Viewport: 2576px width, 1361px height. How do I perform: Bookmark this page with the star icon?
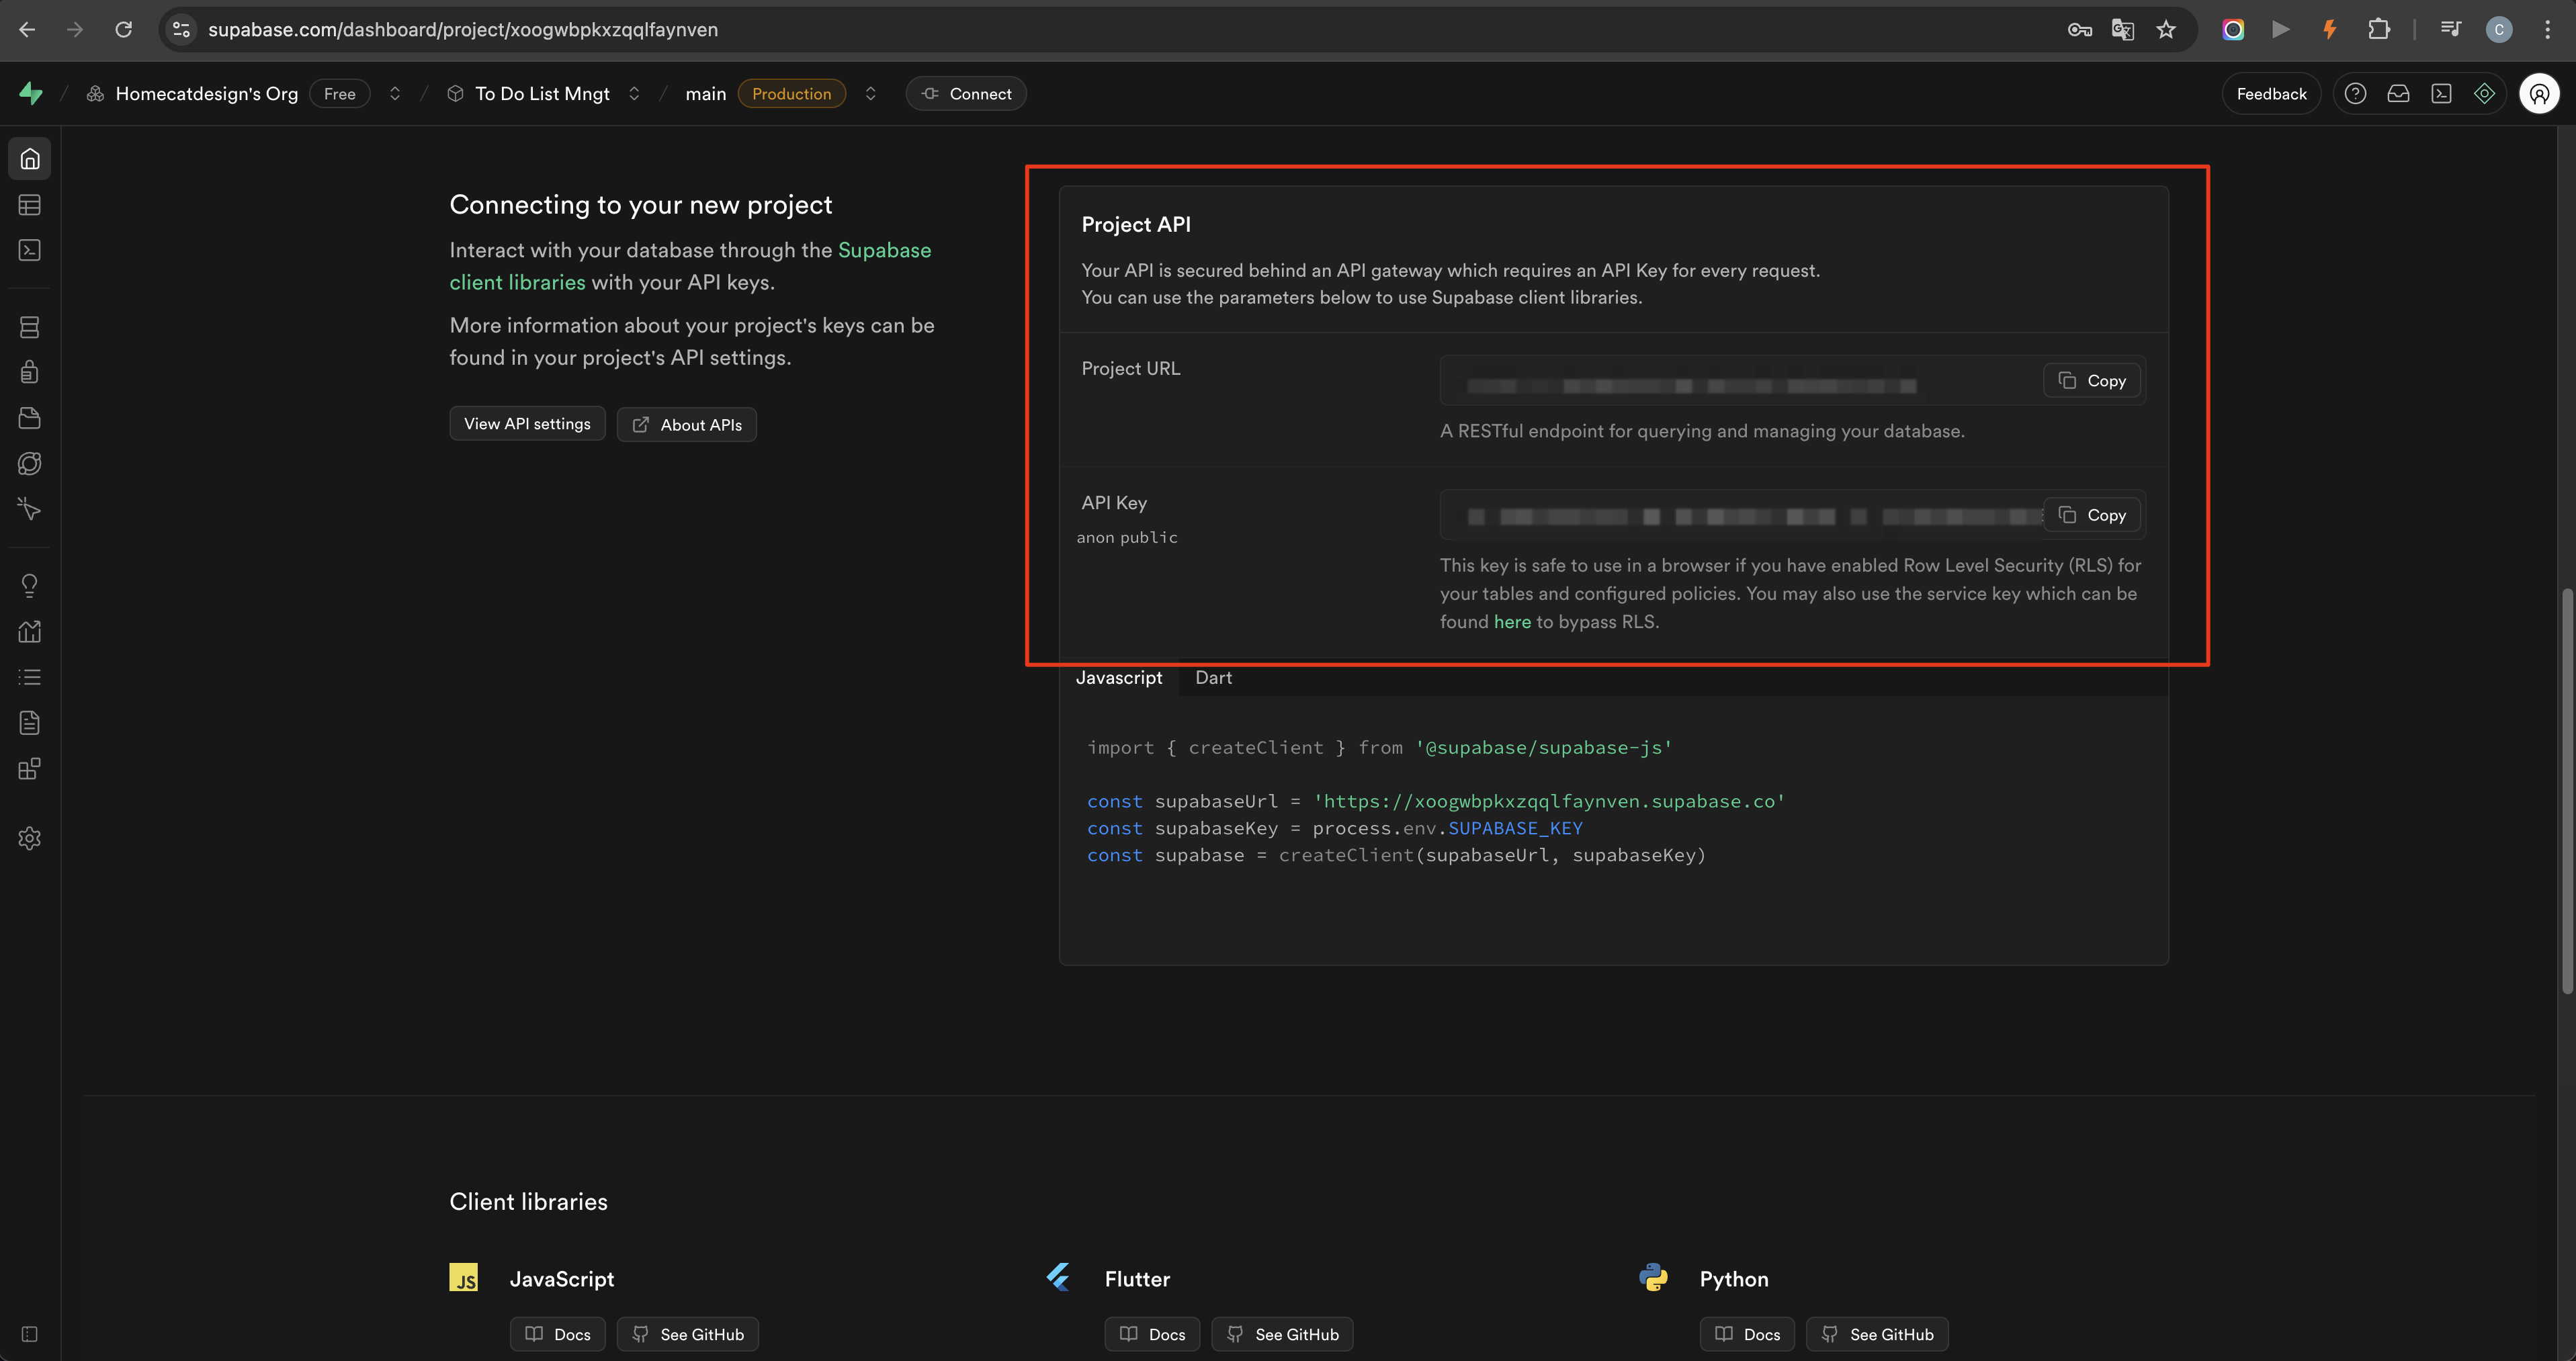click(2166, 29)
